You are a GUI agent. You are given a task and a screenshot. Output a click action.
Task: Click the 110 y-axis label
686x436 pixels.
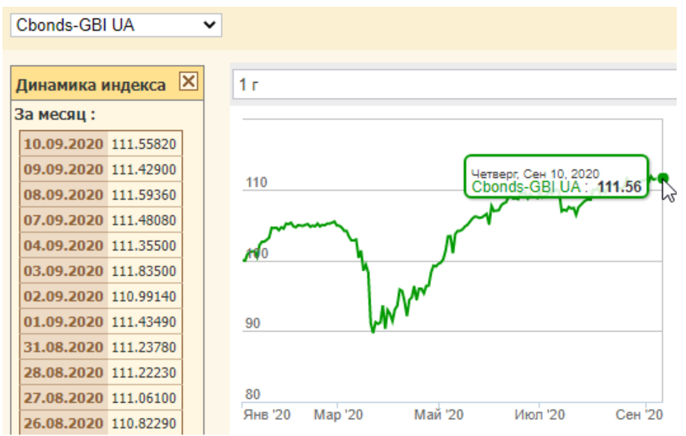[x=257, y=182]
